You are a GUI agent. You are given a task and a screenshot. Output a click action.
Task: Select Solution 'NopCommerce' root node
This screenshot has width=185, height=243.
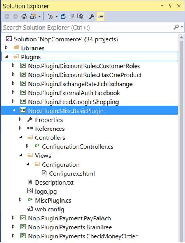pos(66,39)
